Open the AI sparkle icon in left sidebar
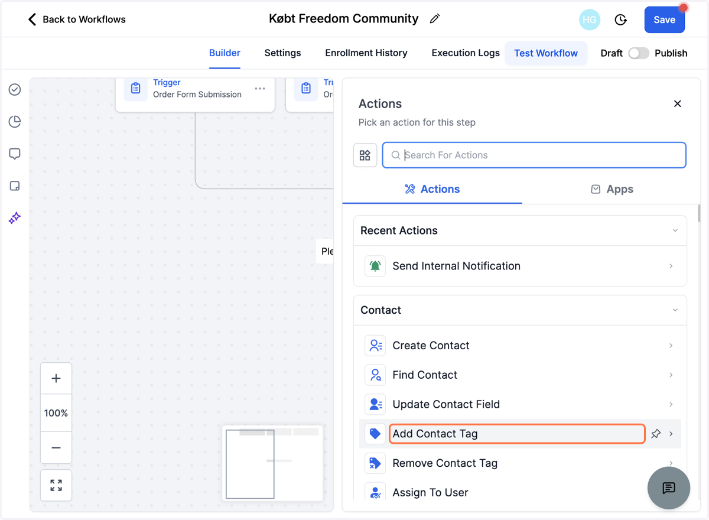This screenshot has height=520, width=709. tap(15, 218)
